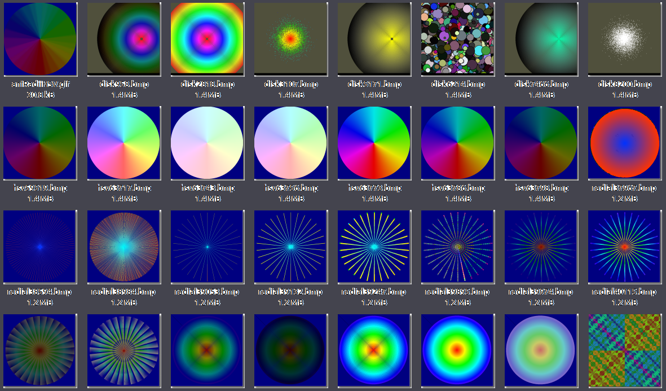Choose the disk5171.bmp yellow disk thumbnail
The image size is (666, 391).
[x=373, y=39]
